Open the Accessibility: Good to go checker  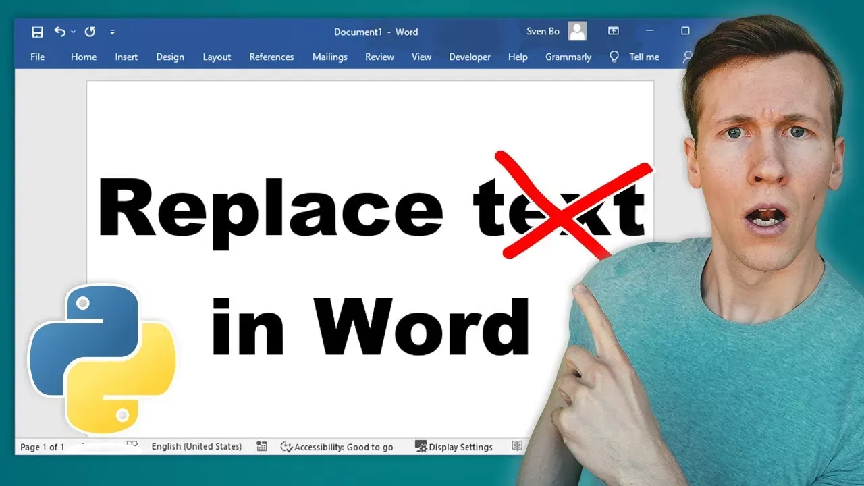point(337,447)
